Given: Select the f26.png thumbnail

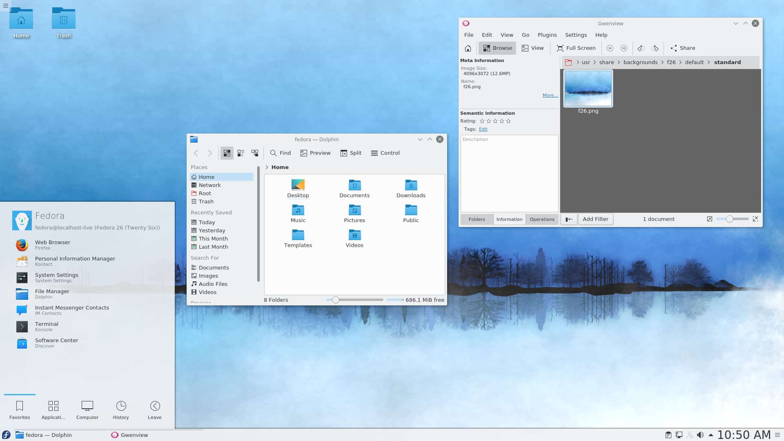Looking at the screenshot, I should tap(588, 88).
